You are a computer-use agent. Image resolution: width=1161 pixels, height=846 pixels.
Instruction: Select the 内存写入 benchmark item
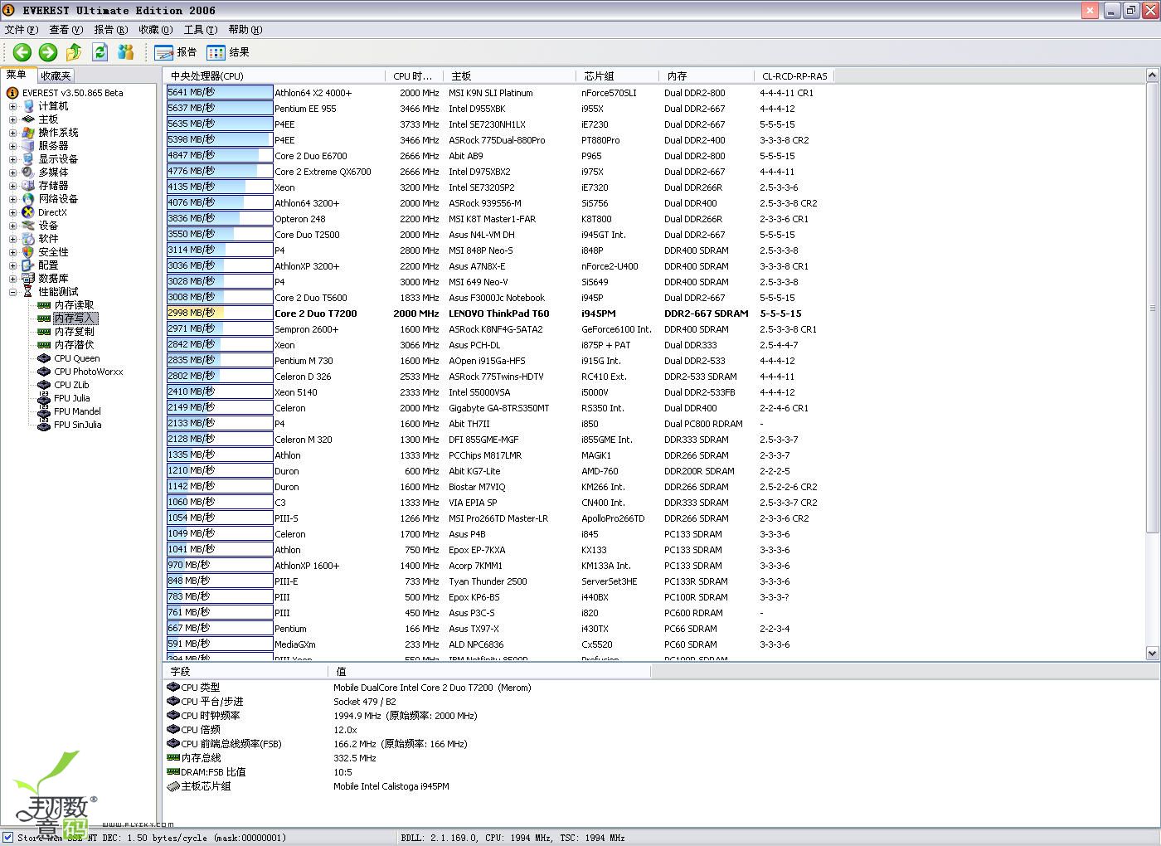click(x=75, y=318)
